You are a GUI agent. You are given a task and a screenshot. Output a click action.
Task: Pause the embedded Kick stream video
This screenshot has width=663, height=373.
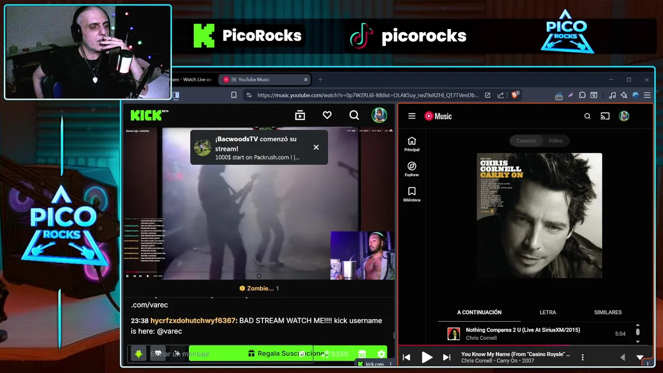point(127,276)
